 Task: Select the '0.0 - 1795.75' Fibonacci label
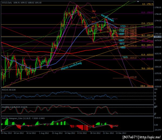pos(148,4)
